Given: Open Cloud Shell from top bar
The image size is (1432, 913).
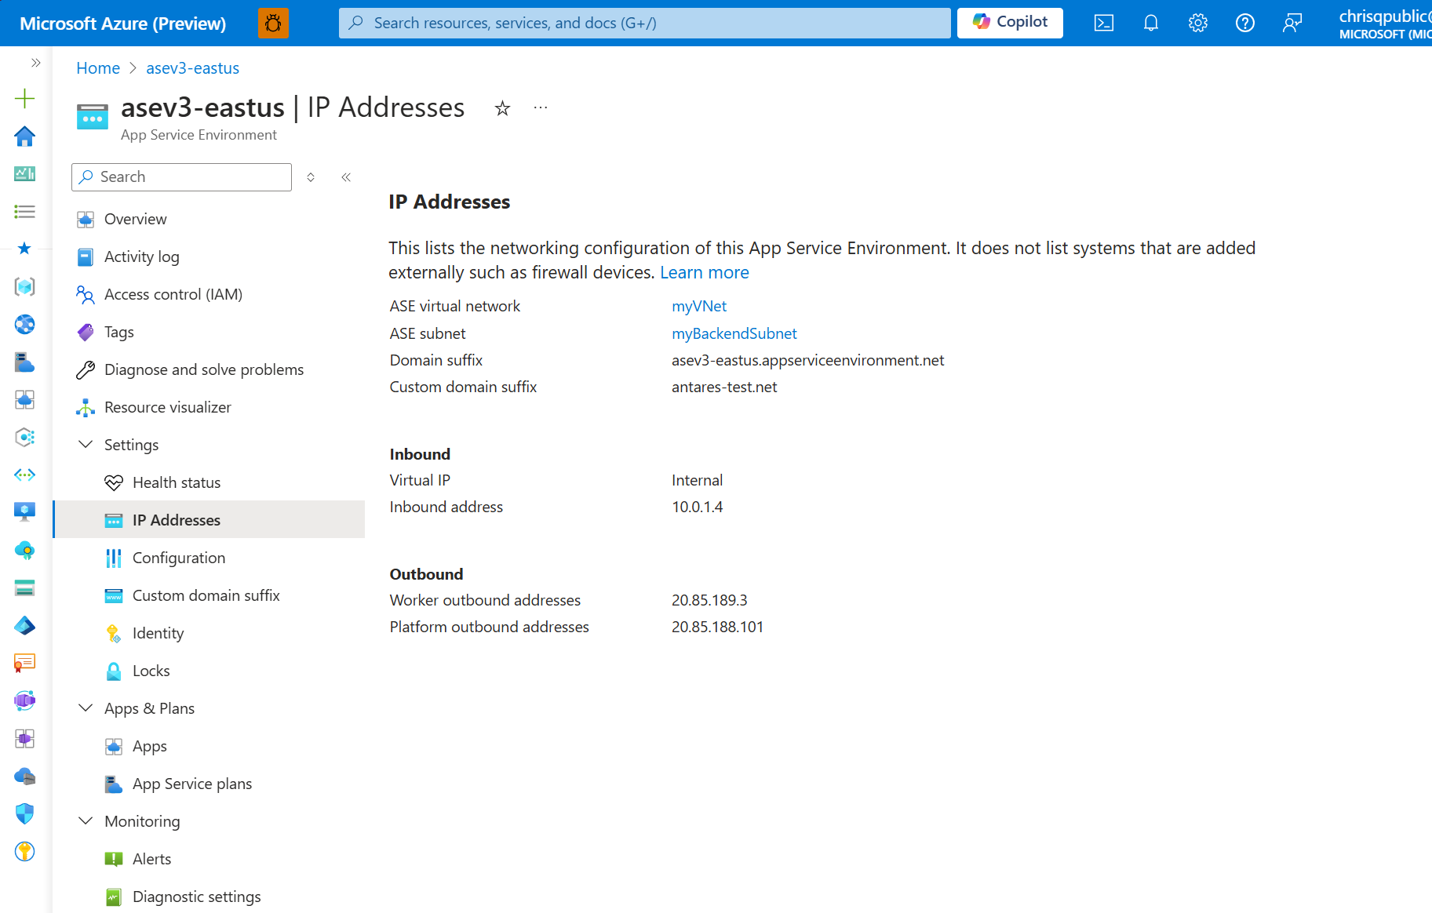Looking at the screenshot, I should pyautogui.click(x=1104, y=23).
